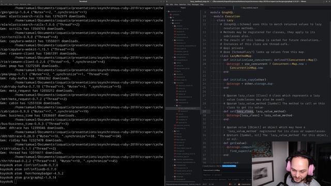The height and width of the screenshot is (186, 331).
Task: Open Atom's Selection menu
Action: click(x=183, y=5)
